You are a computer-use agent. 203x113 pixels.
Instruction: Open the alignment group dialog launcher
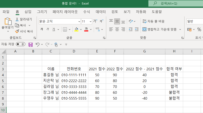[x=183, y=38]
